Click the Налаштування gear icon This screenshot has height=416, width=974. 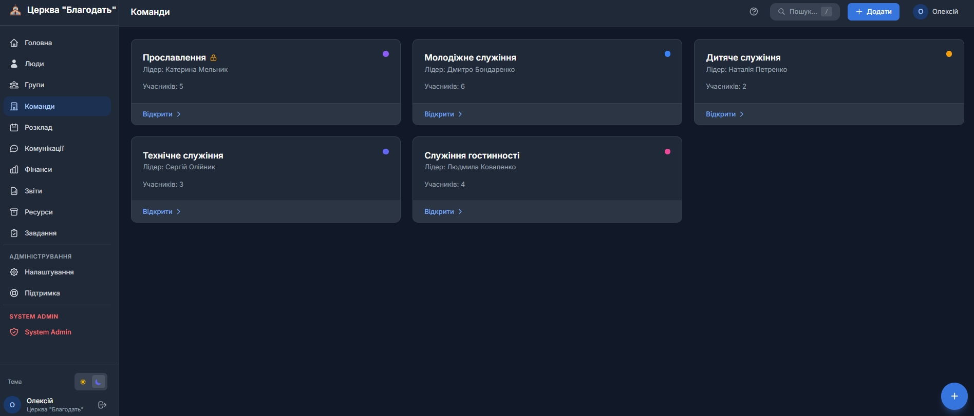pyautogui.click(x=14, y=272)
